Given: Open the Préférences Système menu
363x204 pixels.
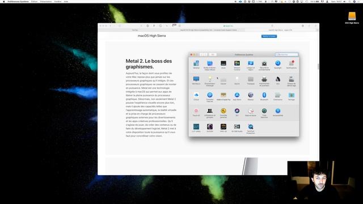Looking at the screenshot, I should click(18, 1).
